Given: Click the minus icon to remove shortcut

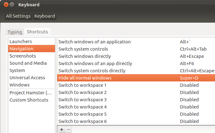Looking at the screenshot, I should tap(68, 129).
